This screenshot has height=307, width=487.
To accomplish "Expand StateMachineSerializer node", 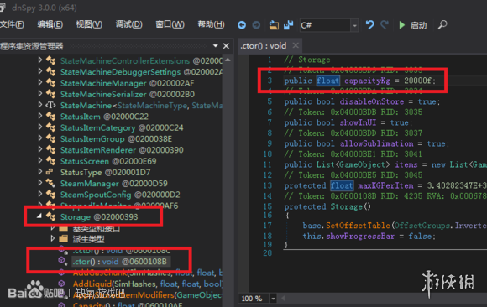I will [40, 93].
